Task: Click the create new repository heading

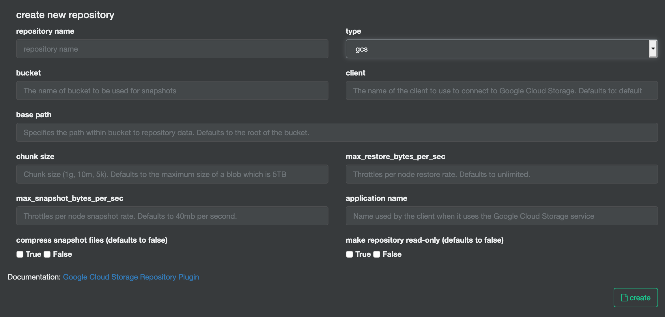Action: 65,15
